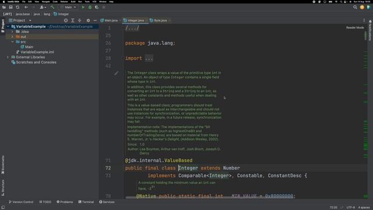This screenshot has height=210, width=373.
Task: Collapse the VariableExample project root
Action: click(8, 26)
